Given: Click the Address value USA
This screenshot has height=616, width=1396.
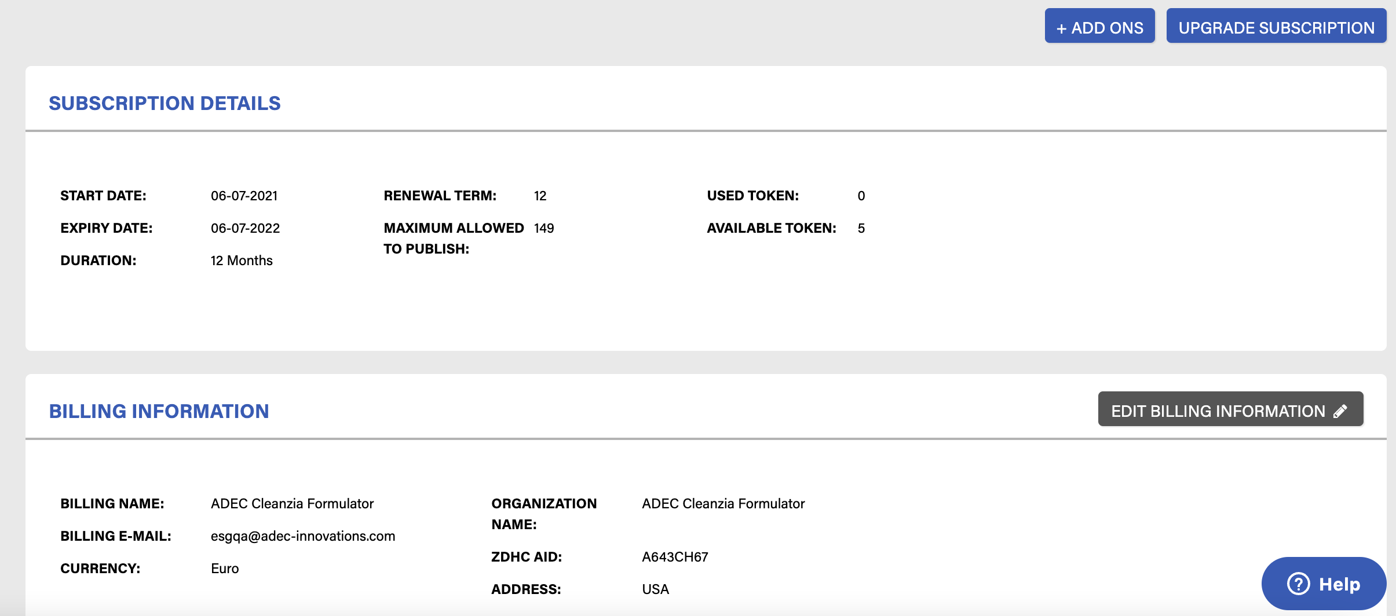Looking at the screenshot, I should point(655,589).
